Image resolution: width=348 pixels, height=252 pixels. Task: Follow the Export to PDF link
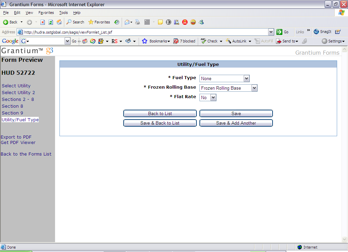click(16, 137)
